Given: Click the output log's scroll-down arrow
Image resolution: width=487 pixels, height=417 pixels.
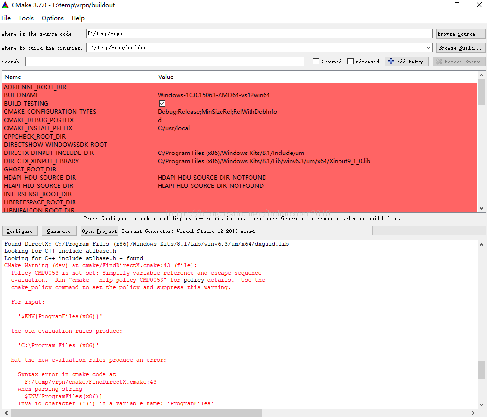Looking at the screenshot, I should (481, 405).
